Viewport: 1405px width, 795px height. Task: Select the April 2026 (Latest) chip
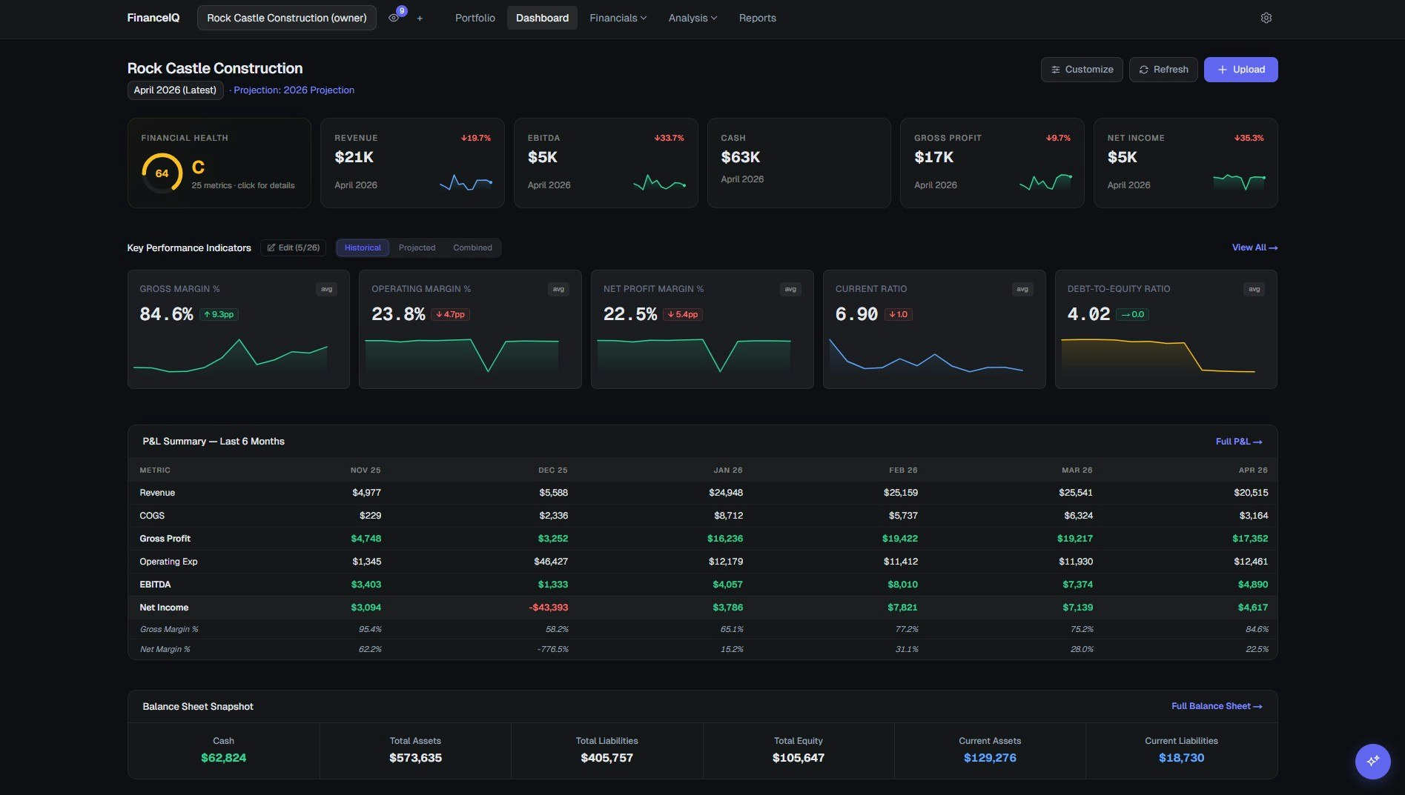[175, 90]
